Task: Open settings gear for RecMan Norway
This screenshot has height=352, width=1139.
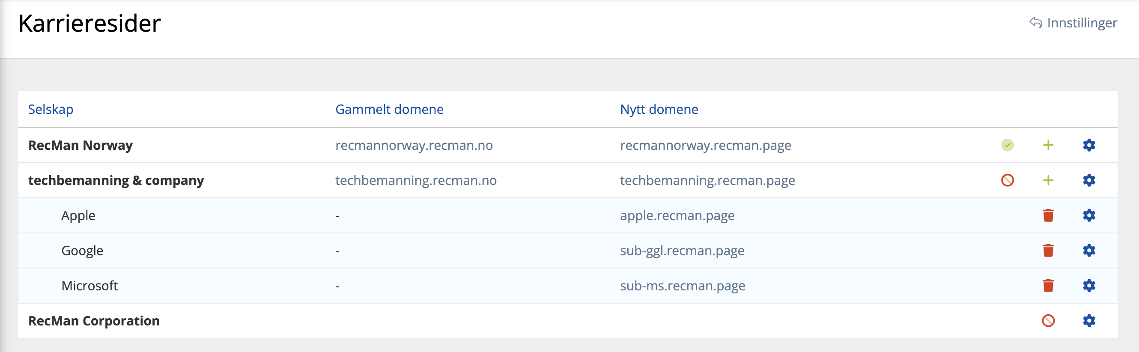Action: [x=1088, y=145]
